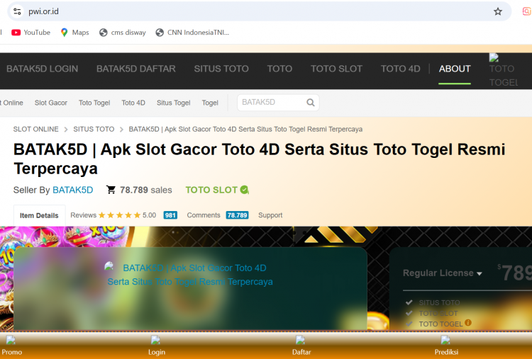This screenshot has height=359, width=532.
Task: Switch to the Item Details tab
Action: point(39,215)
